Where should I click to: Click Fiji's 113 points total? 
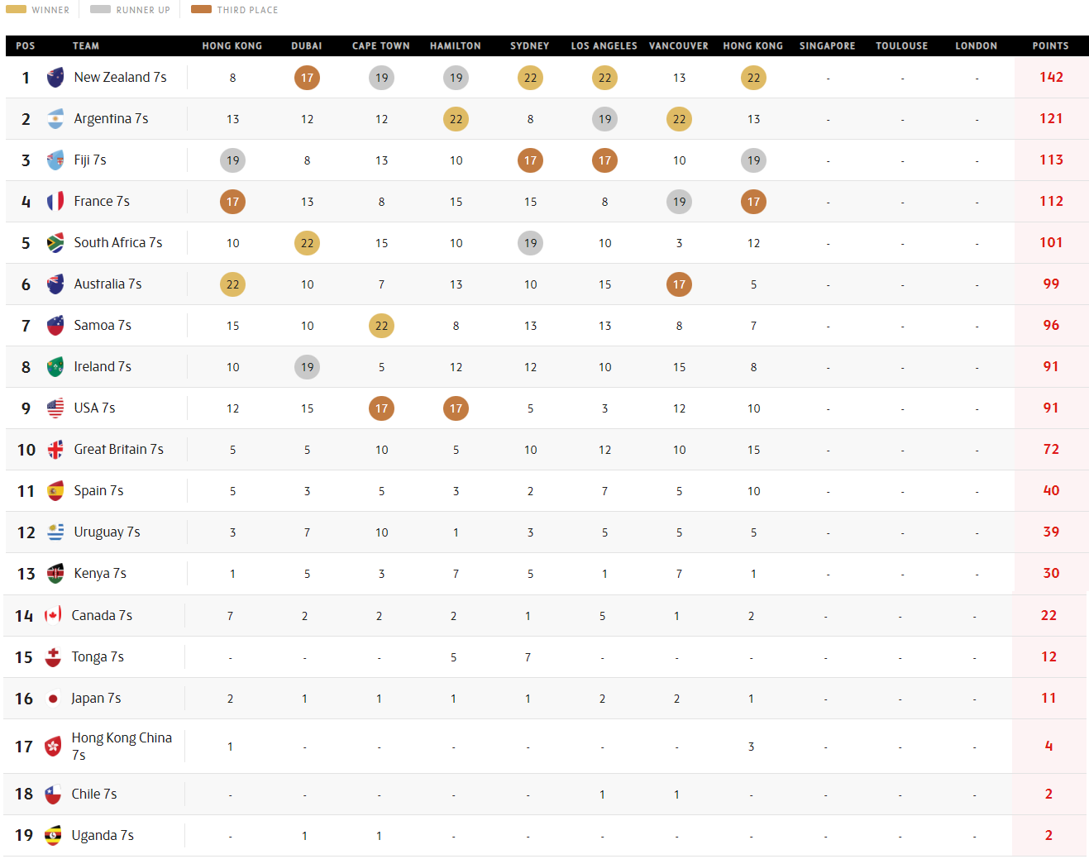click(x=1052, y=160)
